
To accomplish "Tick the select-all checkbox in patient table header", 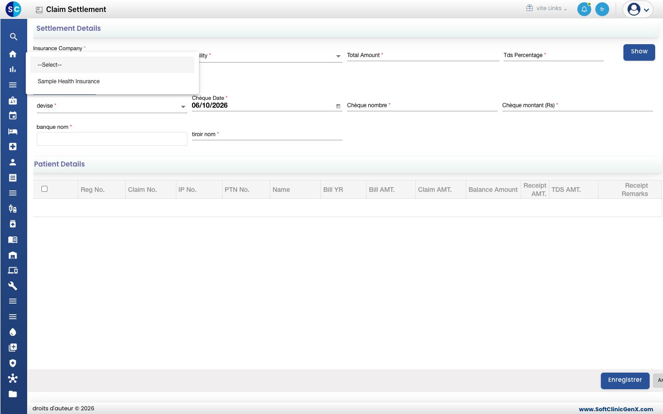I will (44, 189).
